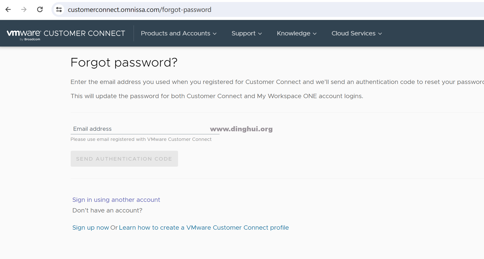Expand the Cloud Services dropdown chevron

[380, 34]
